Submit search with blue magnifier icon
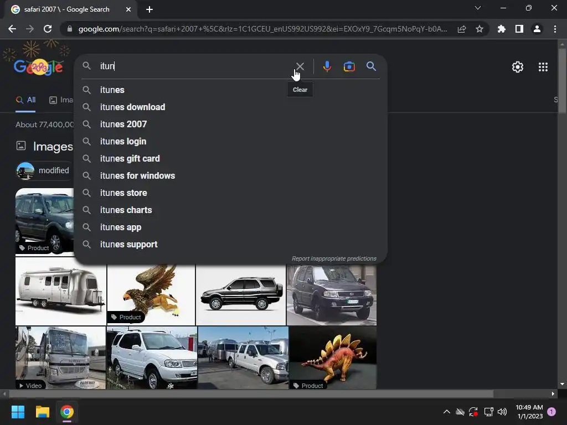Image resolution: width=567 pixels, height=425 pixels. pos(371,66)
